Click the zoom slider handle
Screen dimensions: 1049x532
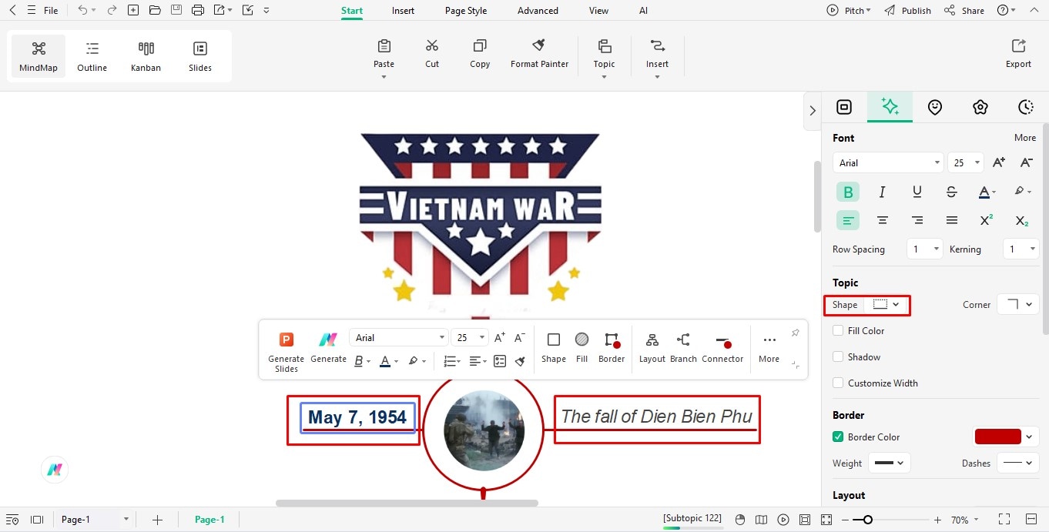point(867,520)
